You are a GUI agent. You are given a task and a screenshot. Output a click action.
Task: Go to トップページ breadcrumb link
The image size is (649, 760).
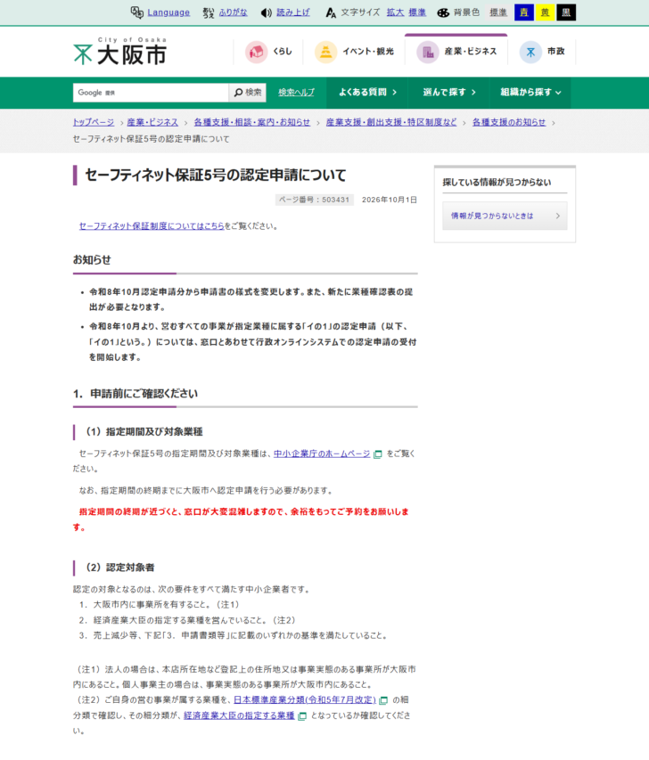94,122
